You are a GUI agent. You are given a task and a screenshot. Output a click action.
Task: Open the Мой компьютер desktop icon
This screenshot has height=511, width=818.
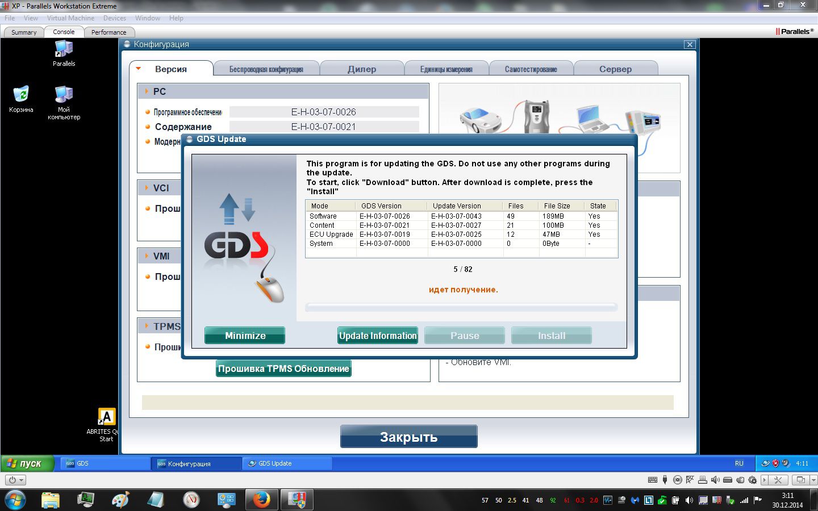[64, 102]
